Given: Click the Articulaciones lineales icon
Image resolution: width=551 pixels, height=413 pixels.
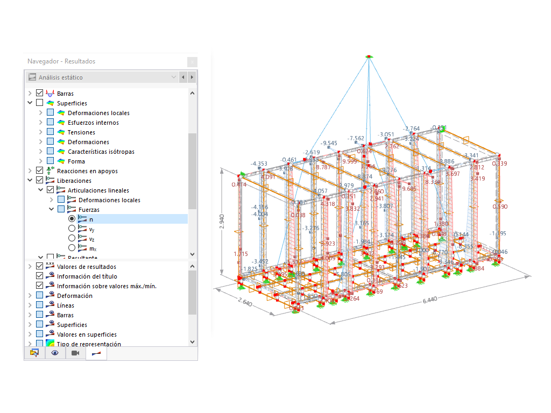Looking at the screenshot, I should tap(61, 190).
